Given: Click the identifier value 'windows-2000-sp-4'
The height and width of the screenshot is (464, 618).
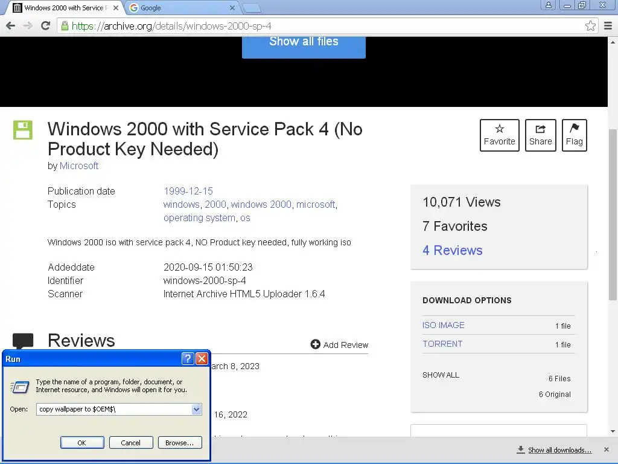Looking at the screenshot, I should (205, 280).
